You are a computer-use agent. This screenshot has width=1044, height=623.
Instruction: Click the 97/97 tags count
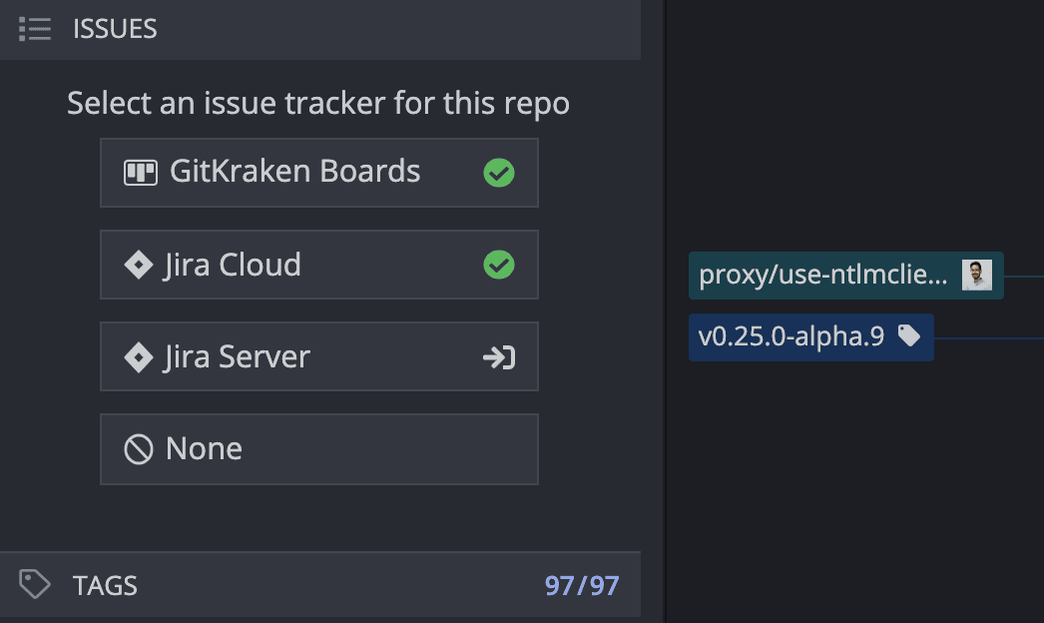click(582, 585)
